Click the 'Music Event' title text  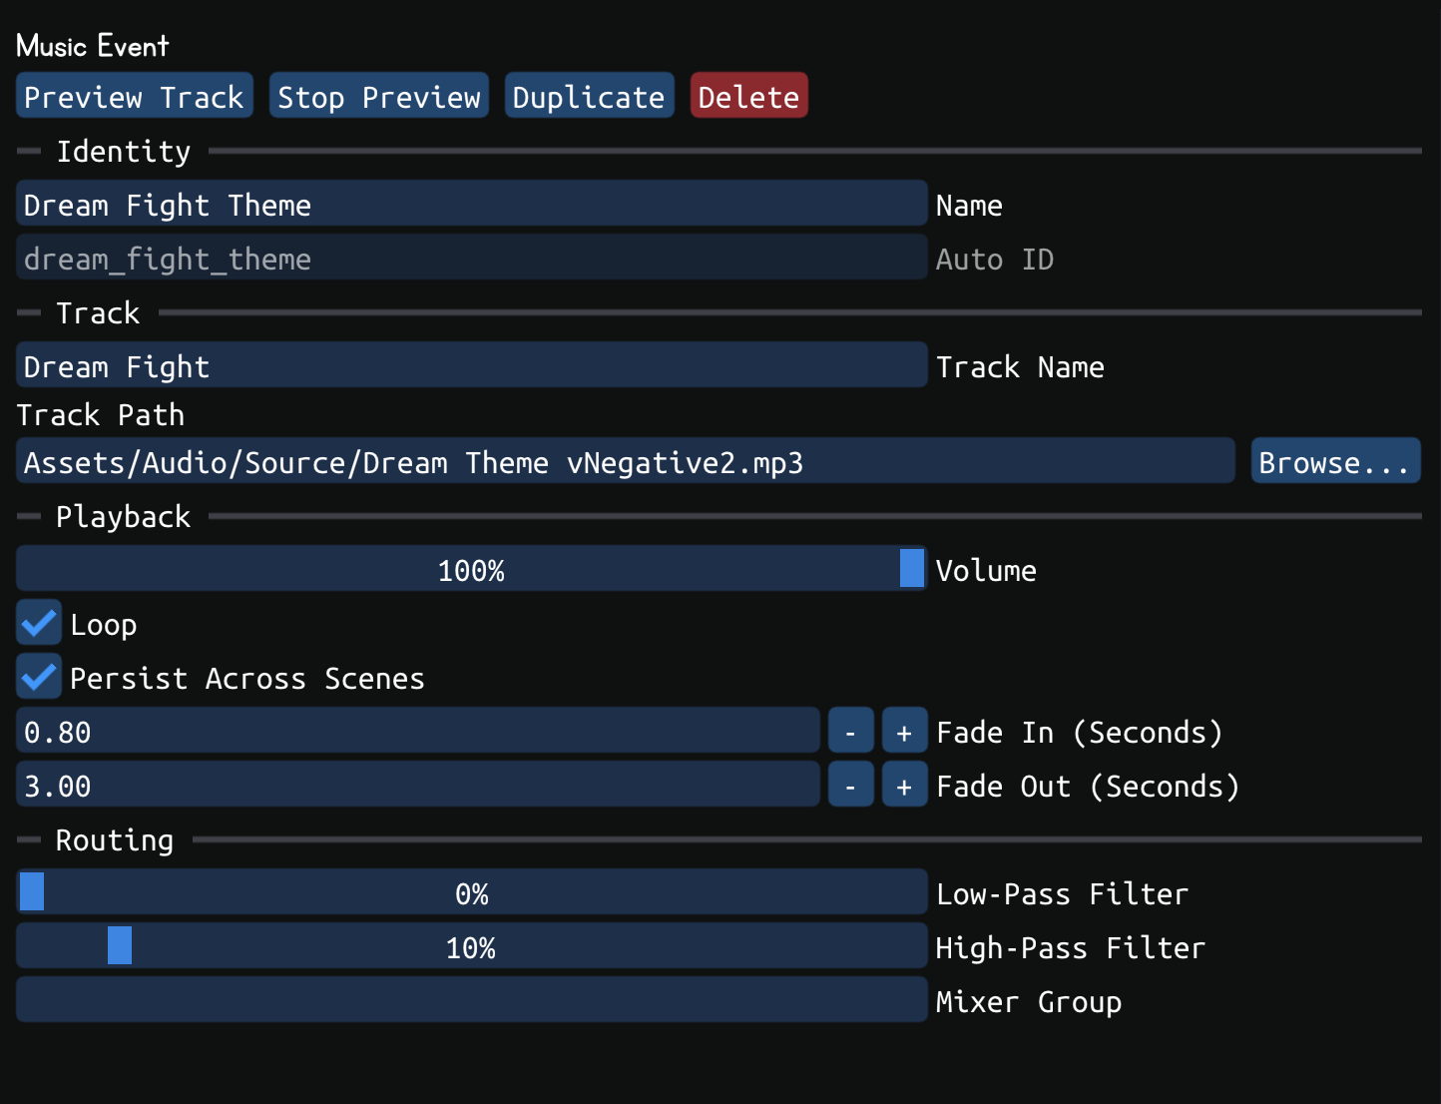[x=93, y=46]
